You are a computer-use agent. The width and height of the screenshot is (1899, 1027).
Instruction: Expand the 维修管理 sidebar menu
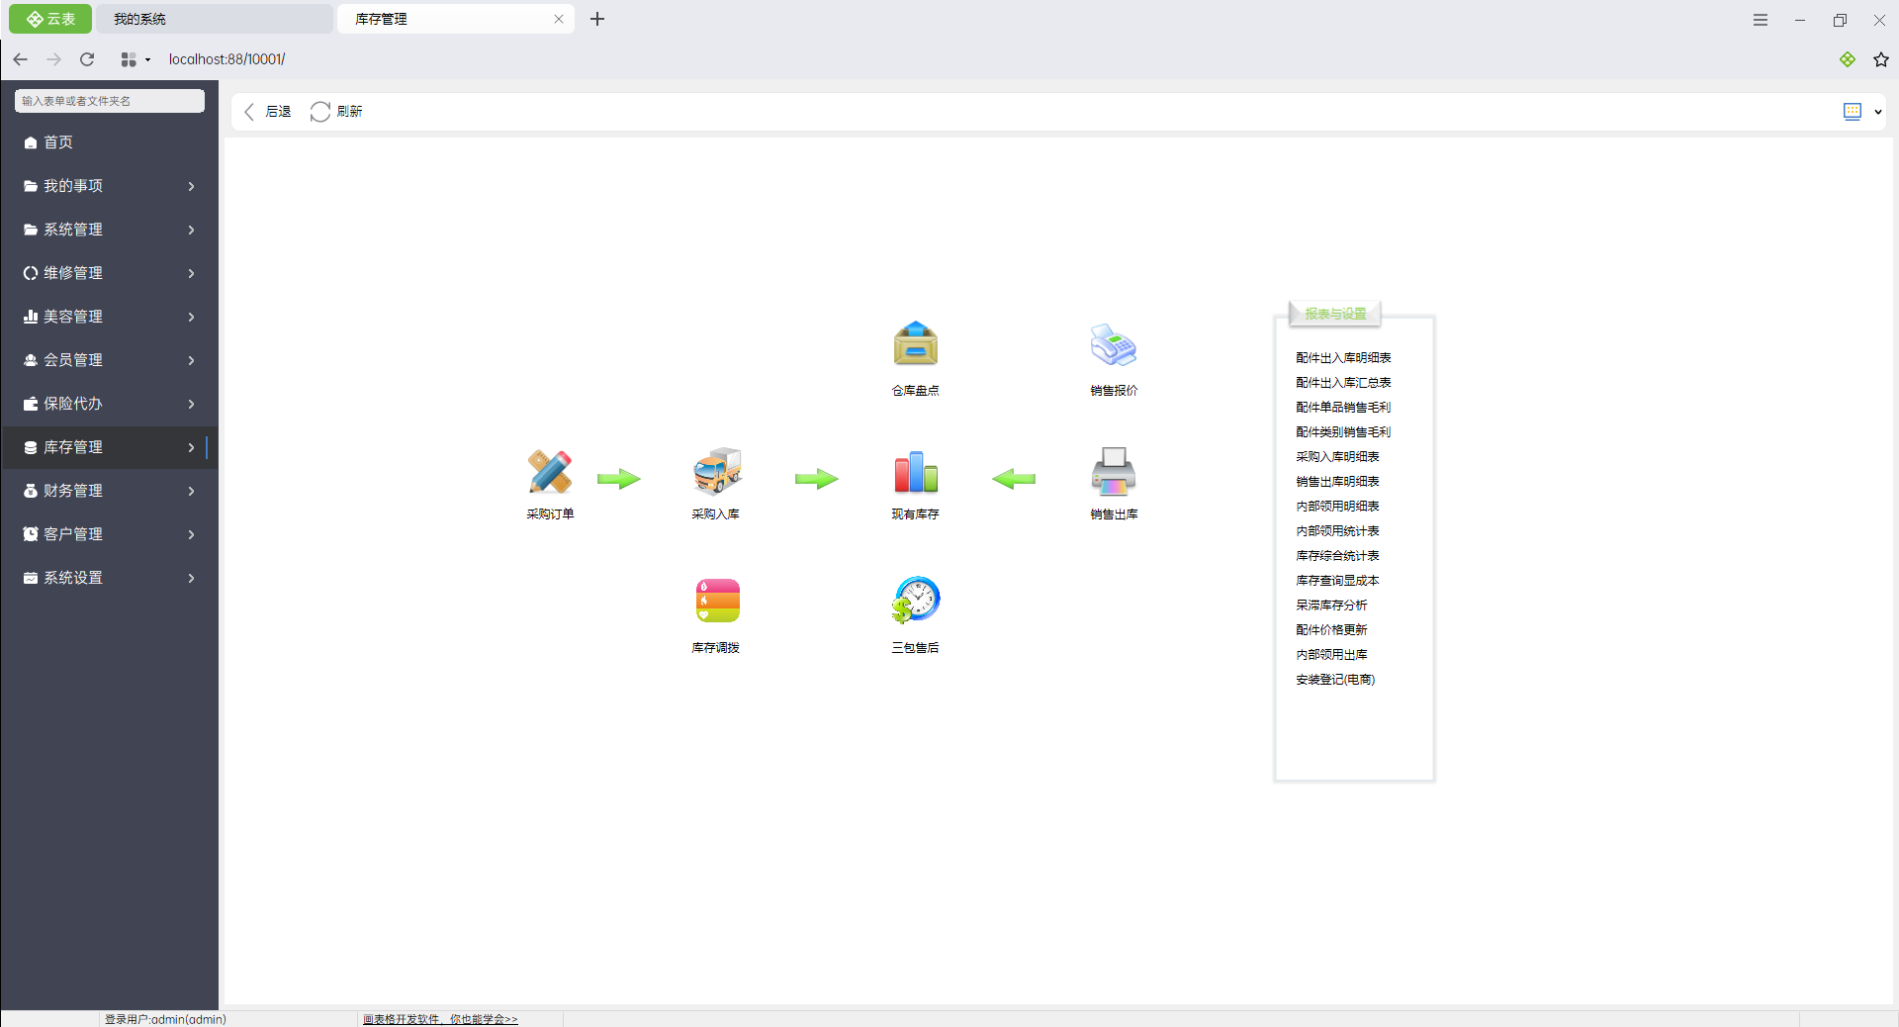[109, 273]
